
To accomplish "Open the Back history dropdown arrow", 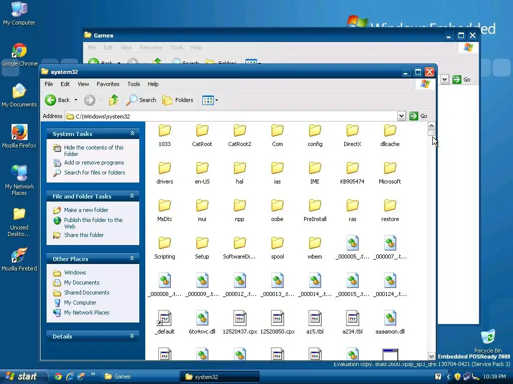I will (76, 100).
